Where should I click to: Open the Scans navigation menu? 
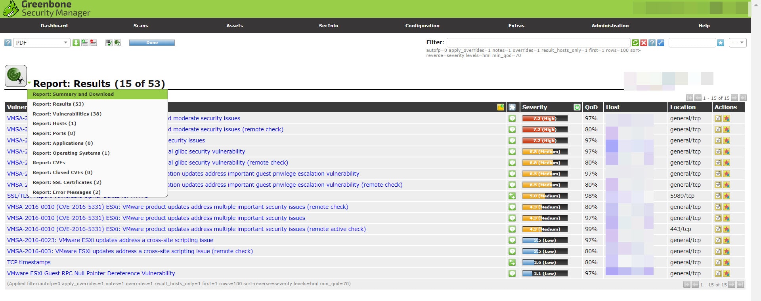pos(141,26)
